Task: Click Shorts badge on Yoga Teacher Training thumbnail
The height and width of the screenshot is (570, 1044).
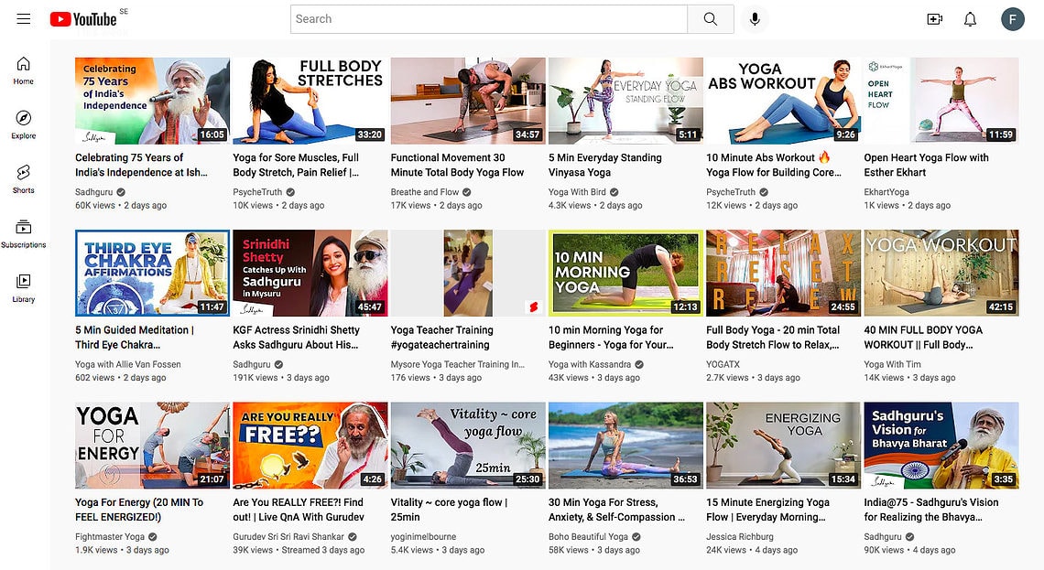Action: point(533,307)
